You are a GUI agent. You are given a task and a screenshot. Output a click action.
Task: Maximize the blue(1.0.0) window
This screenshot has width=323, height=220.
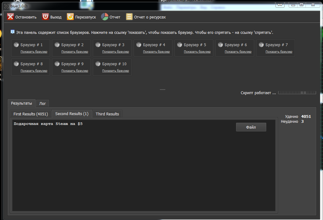point(302,5)
